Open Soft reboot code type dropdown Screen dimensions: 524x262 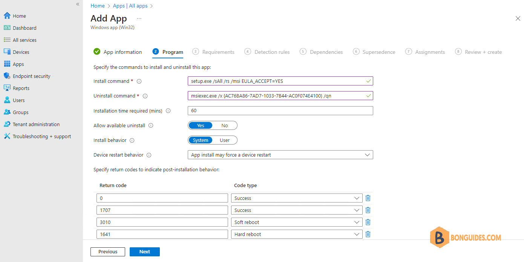click(297, 222)
